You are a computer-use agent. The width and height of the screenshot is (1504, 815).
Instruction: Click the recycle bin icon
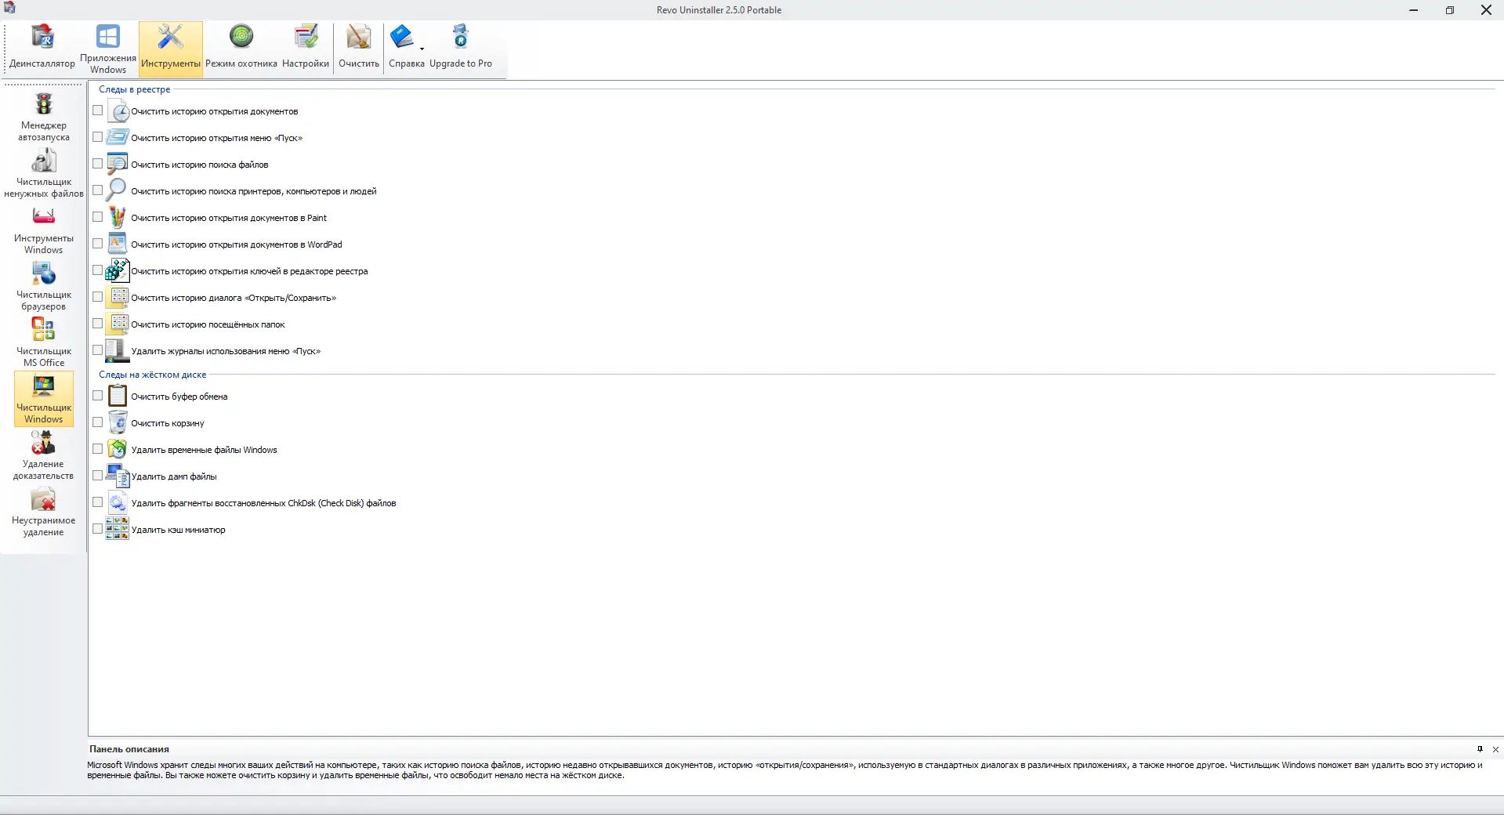coord(118,423)
